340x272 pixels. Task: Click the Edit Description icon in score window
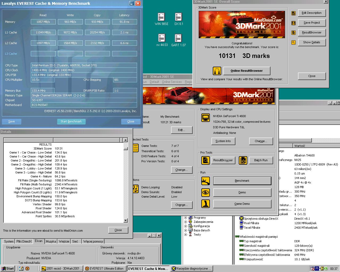pos(294,13)
